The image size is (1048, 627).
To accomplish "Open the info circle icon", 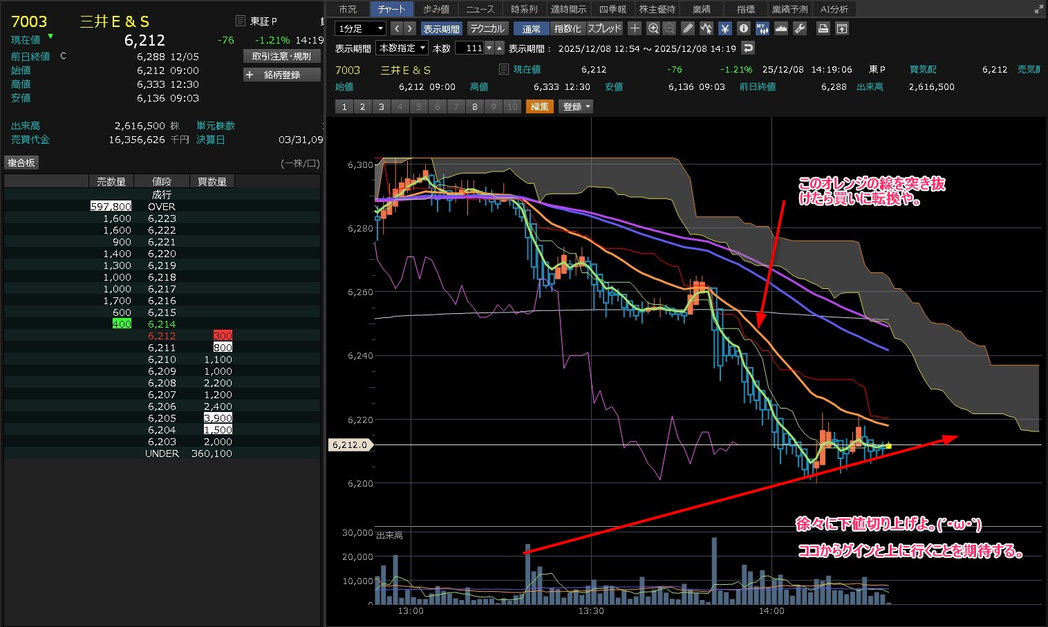I will click(743, 28).
